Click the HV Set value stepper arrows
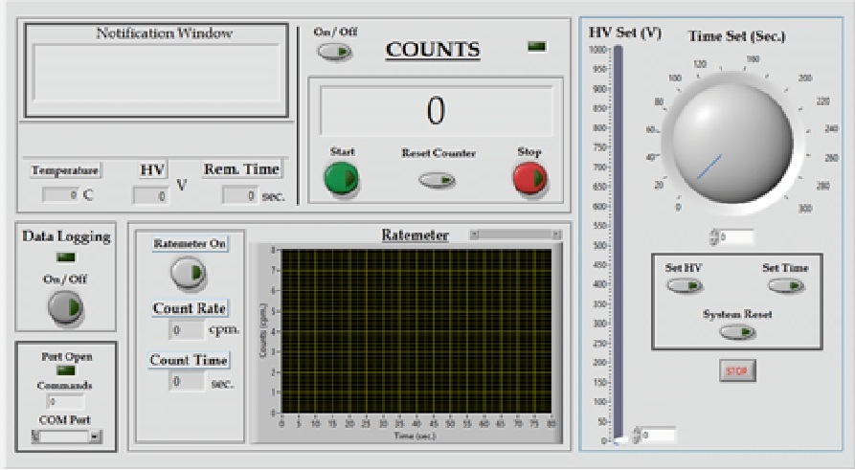Viewport: 855px width, 470px height. (635, 436)
